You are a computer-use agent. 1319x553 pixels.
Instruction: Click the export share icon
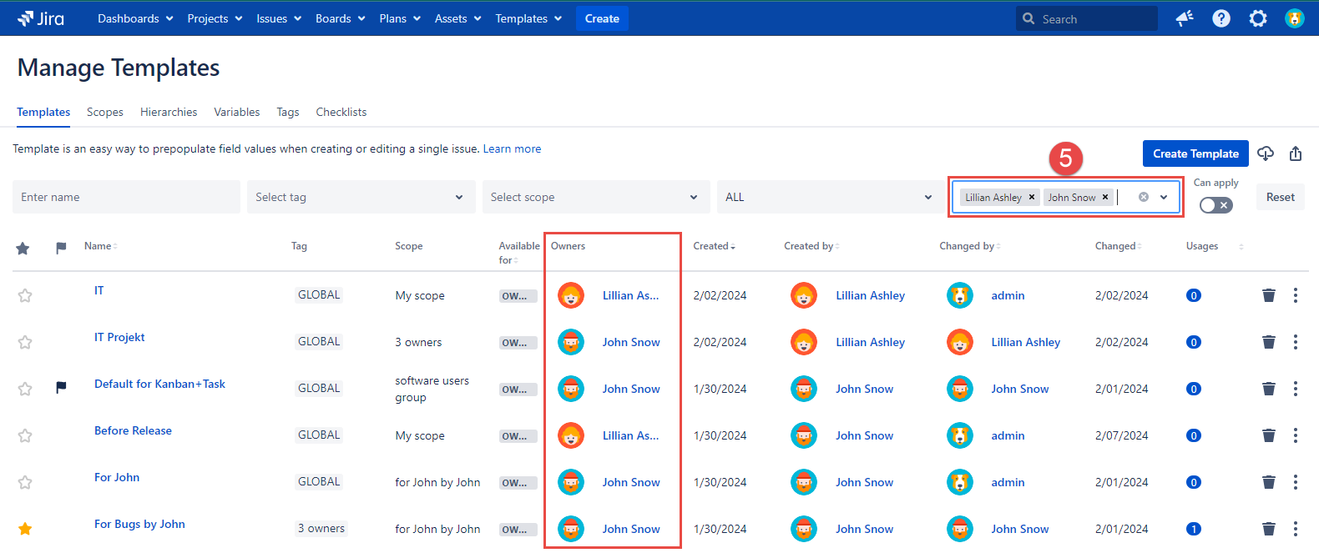click(x=1296, y=153)
